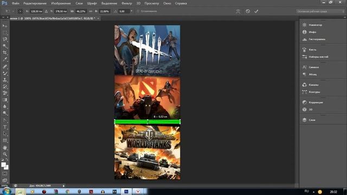Edit the X position field

click(36, 11)
